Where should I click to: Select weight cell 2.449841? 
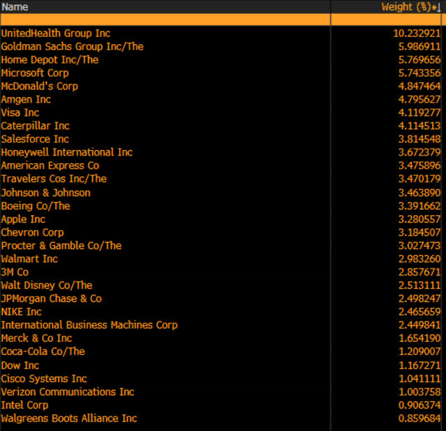(x=420, y=325)
